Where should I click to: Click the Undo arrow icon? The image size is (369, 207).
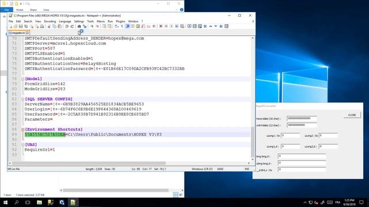67,26
